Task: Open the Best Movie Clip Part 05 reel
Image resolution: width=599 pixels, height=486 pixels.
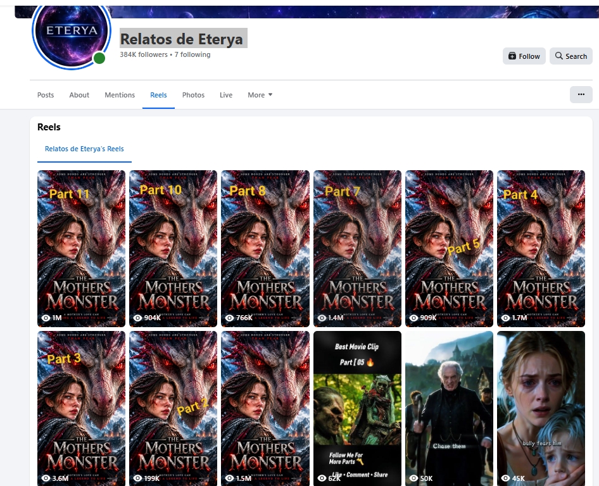Action: coord(357,409)
